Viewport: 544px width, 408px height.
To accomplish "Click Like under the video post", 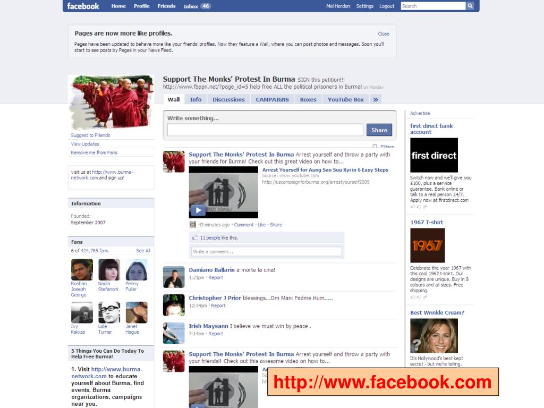I will (x=261, y=225).
